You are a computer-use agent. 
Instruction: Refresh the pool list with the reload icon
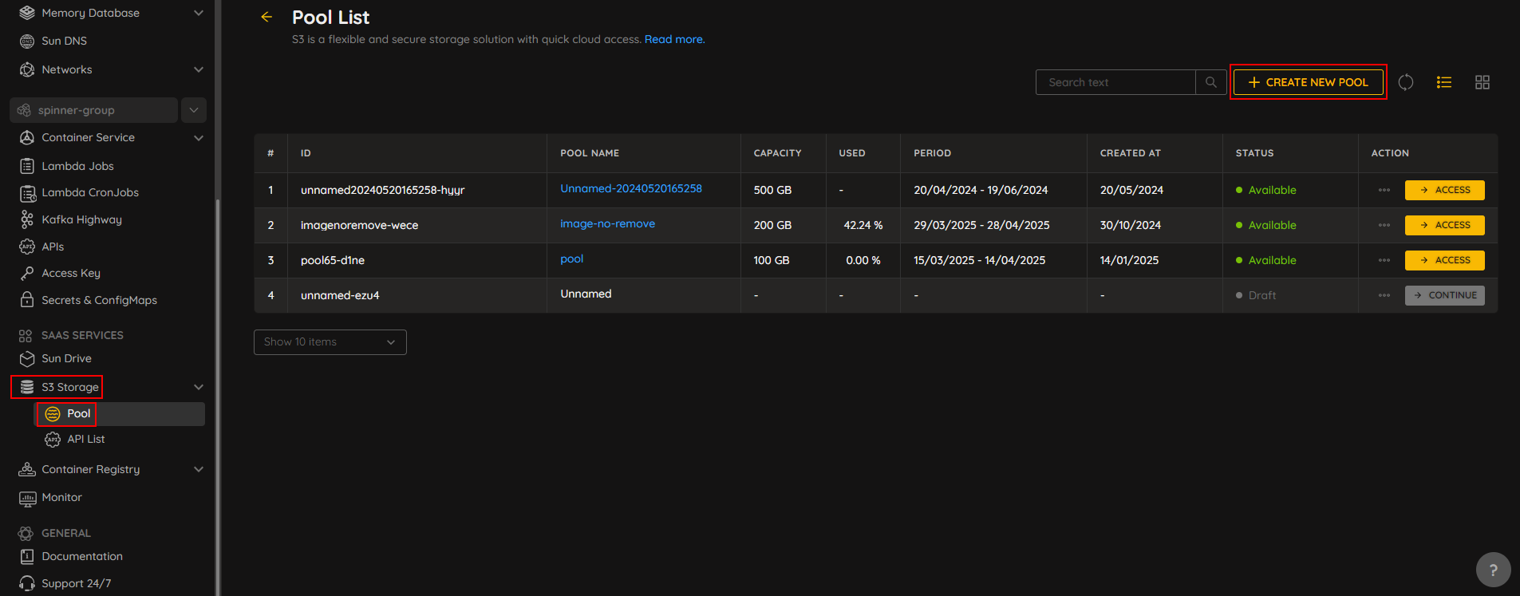tap(1406, 82)
